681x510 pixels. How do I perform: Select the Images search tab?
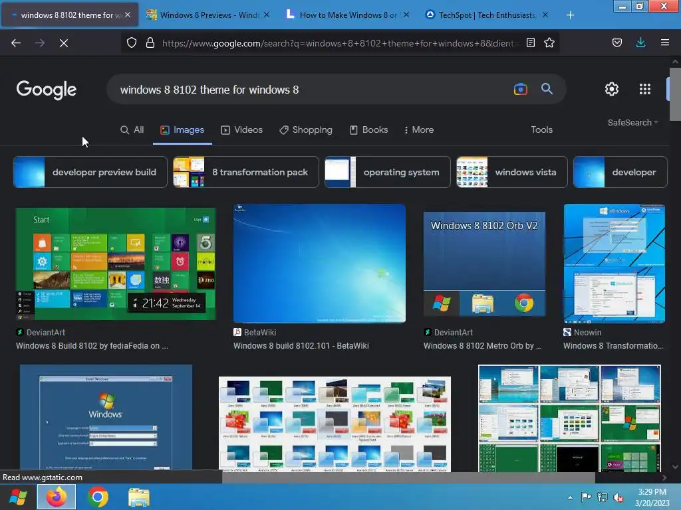coord(182,129)
